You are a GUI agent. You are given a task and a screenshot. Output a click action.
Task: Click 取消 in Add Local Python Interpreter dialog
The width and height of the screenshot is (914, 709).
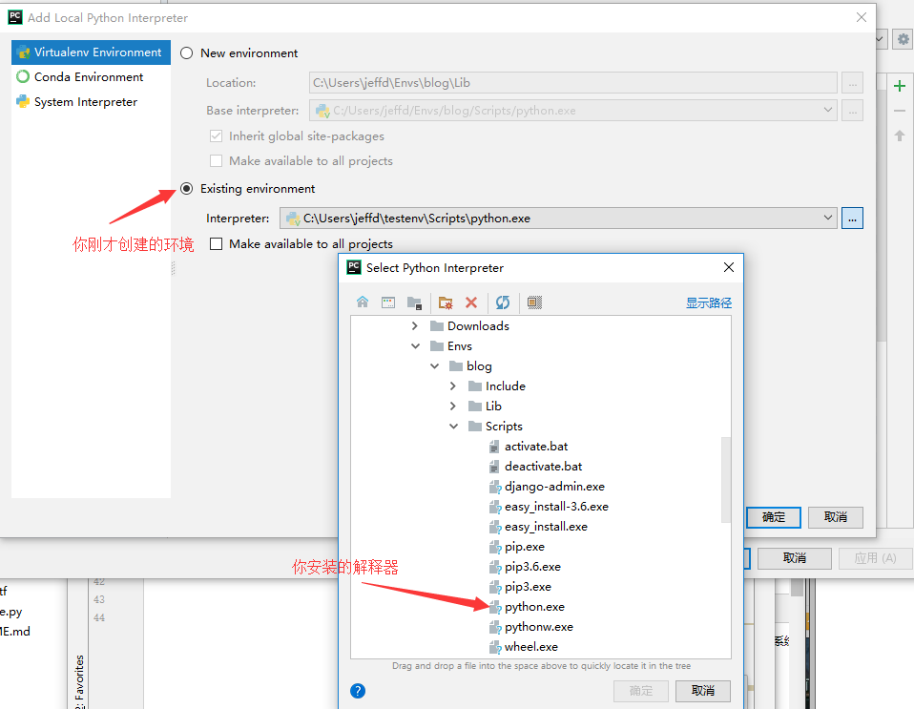[x=836, y=517]
